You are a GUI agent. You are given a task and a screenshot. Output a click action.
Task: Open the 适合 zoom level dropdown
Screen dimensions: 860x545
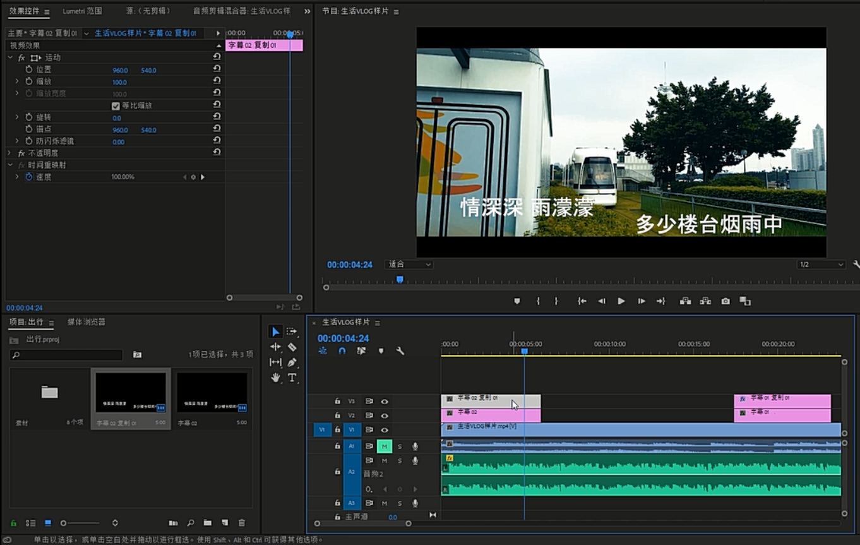[409, 265]
